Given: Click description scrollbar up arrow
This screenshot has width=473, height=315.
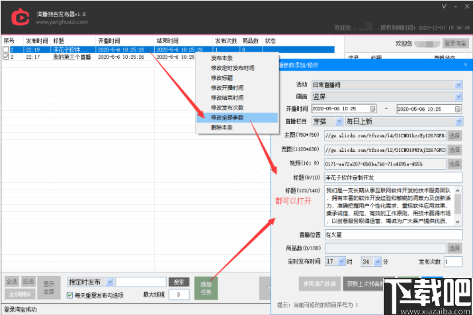Looking at the screenshot, I should click(x=458, y=190).
